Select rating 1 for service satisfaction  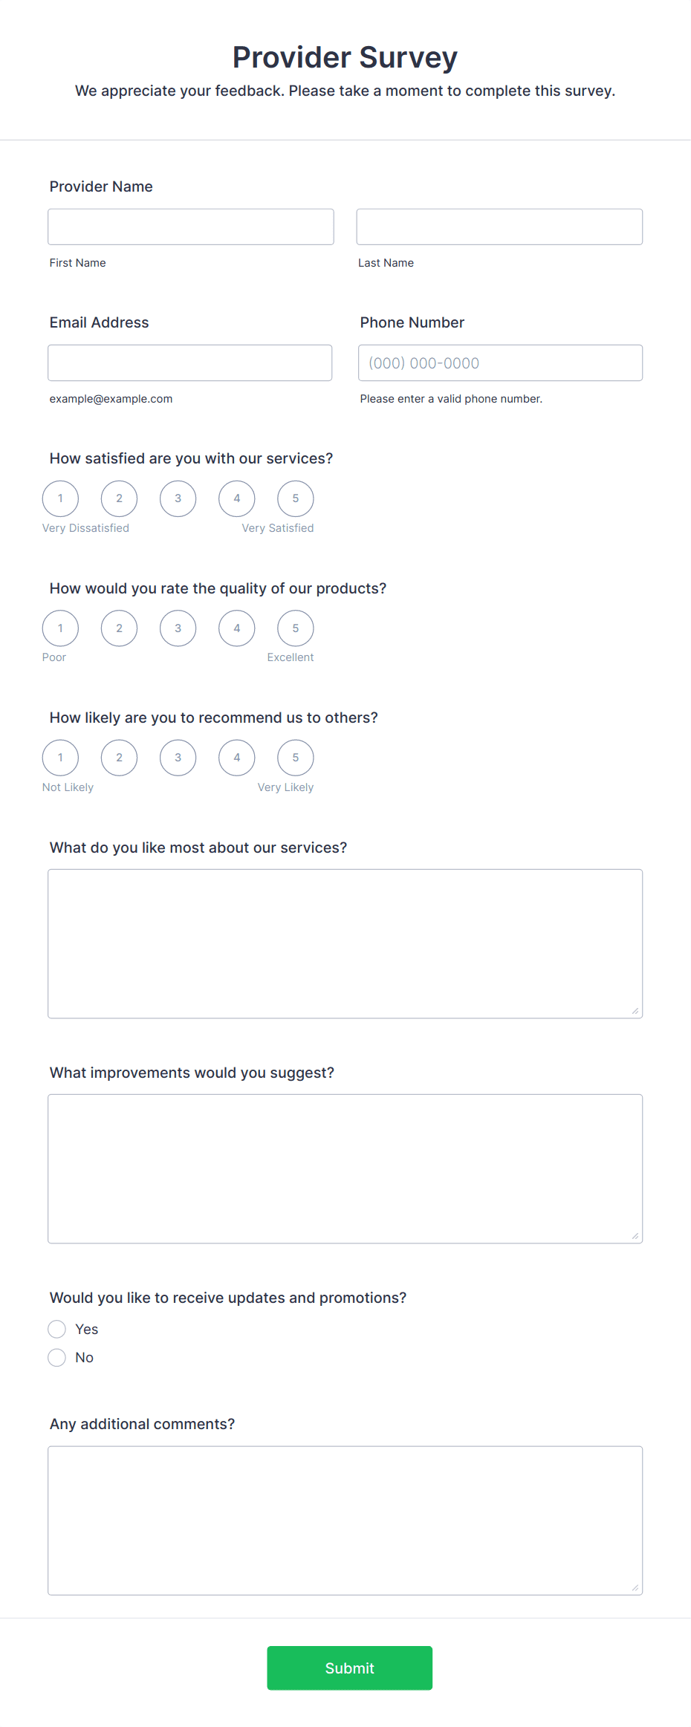click(60, 498)
